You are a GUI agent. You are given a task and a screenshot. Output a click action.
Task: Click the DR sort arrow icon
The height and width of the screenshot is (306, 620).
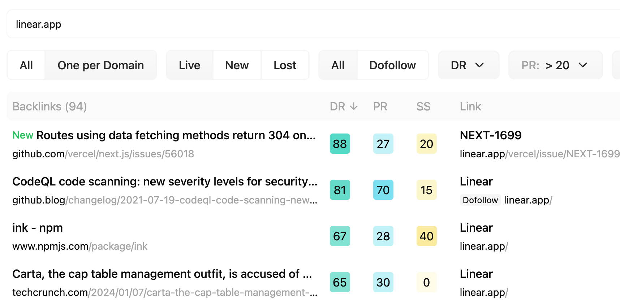(x=354, y=106)
